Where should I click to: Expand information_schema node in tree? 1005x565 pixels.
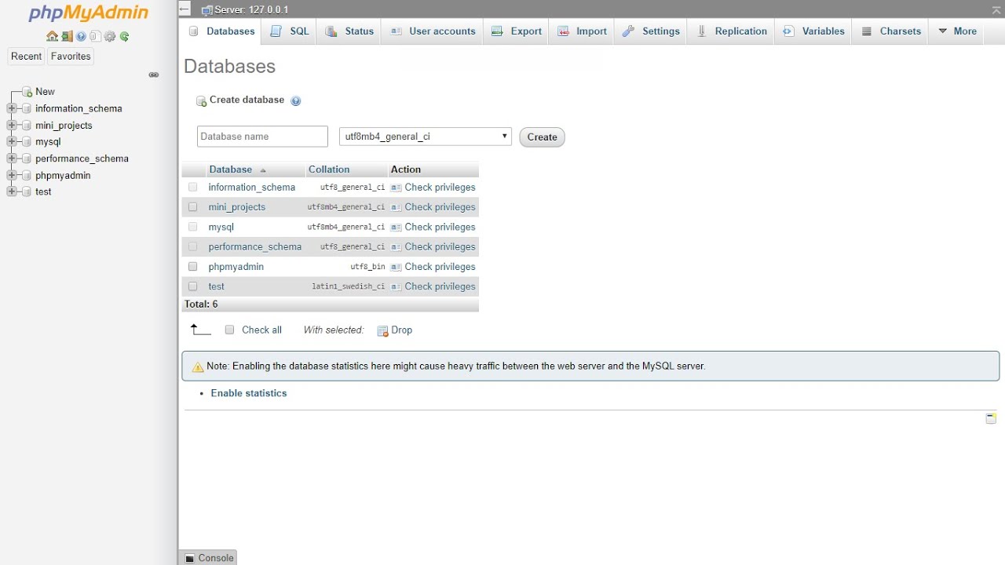coord(12,108)
